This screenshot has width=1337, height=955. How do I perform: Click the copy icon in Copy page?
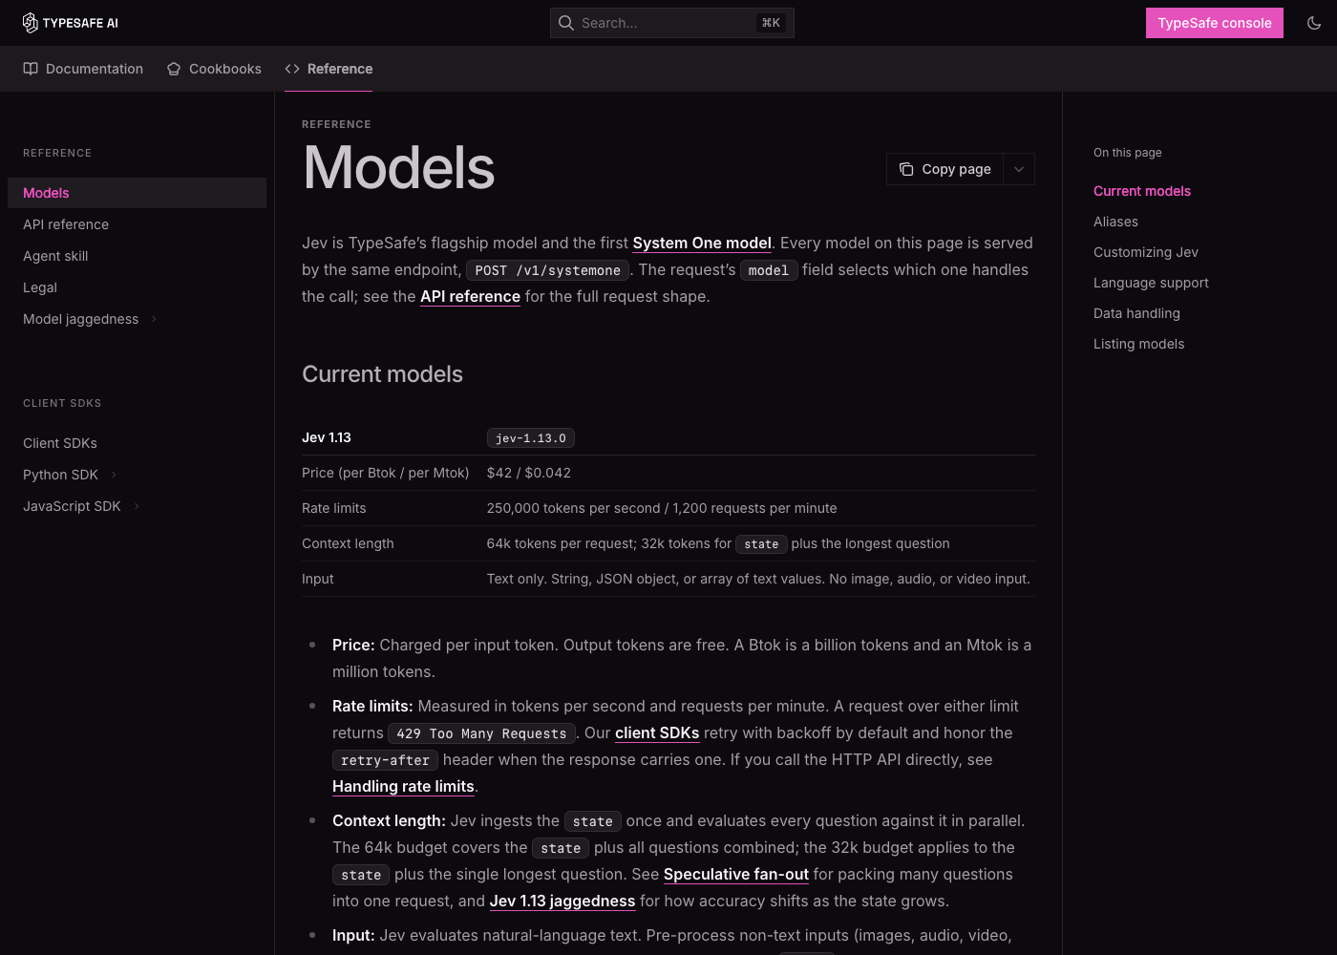point(906,169)
